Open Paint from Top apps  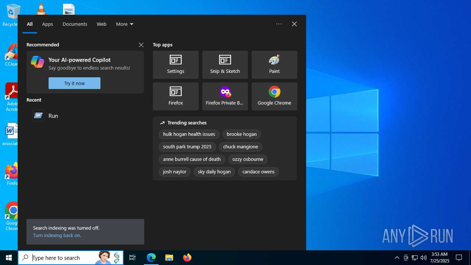coord(274,65)
